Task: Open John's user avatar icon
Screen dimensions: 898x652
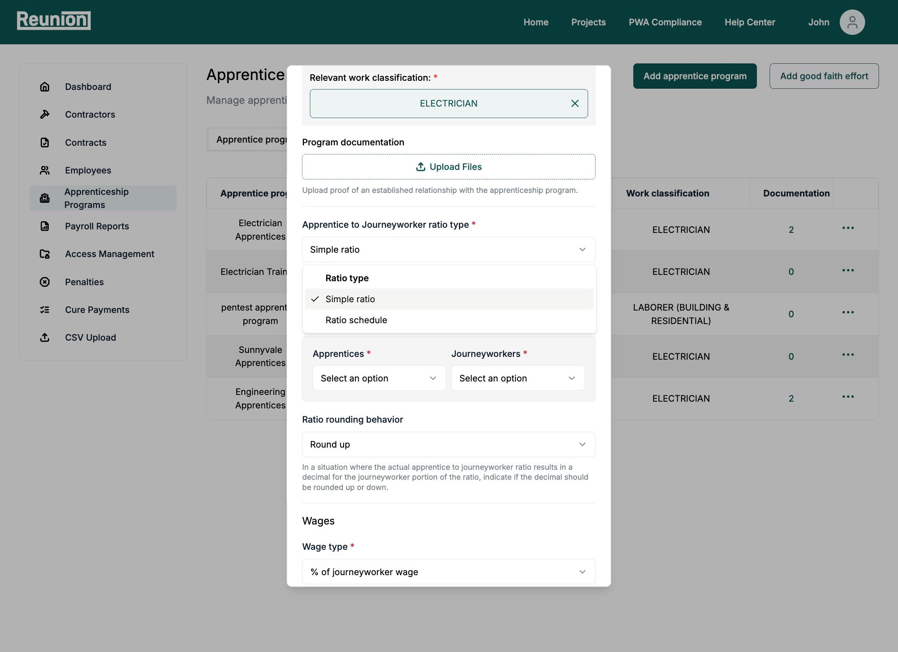Action: (852, 22)
